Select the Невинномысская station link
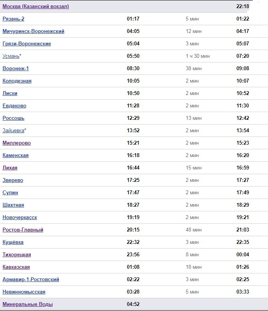Image resolution: width=268 pixels, height=311 pixels. 24,292
